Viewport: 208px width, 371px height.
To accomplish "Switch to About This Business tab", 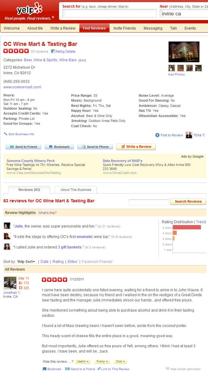I will coord(76,190).
